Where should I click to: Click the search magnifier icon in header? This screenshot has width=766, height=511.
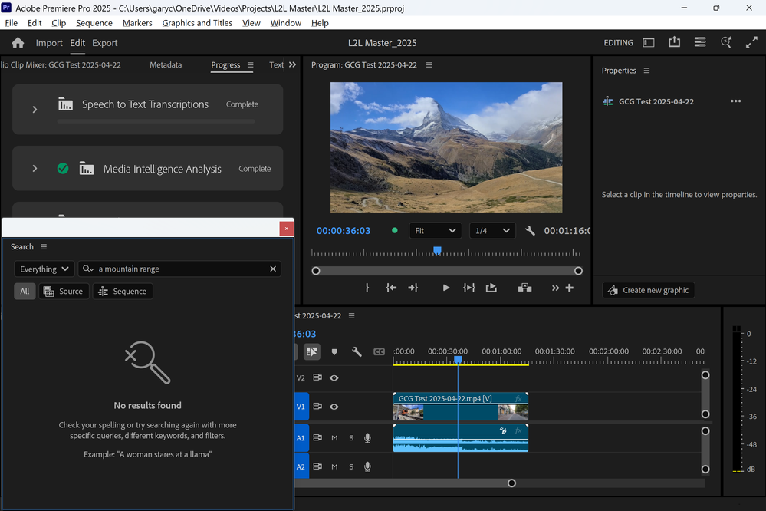pyautogui.click(x=726, y=42)
